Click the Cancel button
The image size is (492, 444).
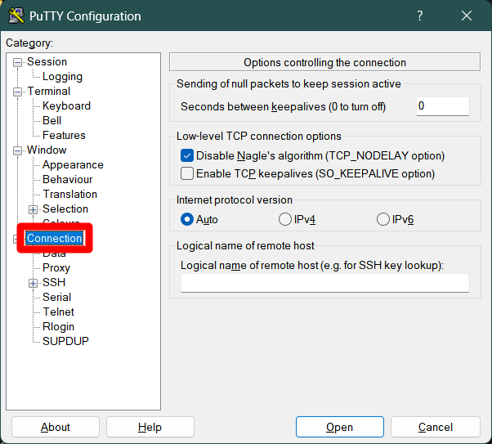point(436,427)
